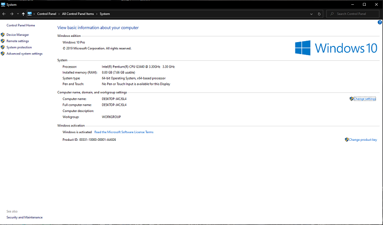Open Control Panel Home link
The width and height of the screenshot is (383, 225).
[x=21, y=25]
